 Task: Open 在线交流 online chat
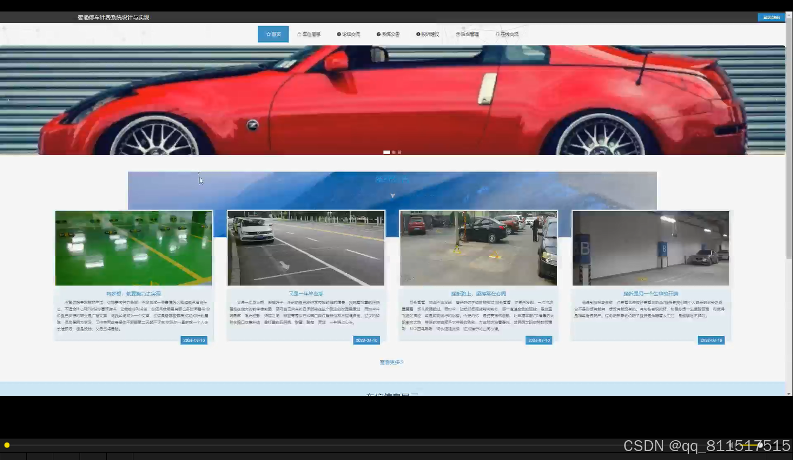click(507, 34)
